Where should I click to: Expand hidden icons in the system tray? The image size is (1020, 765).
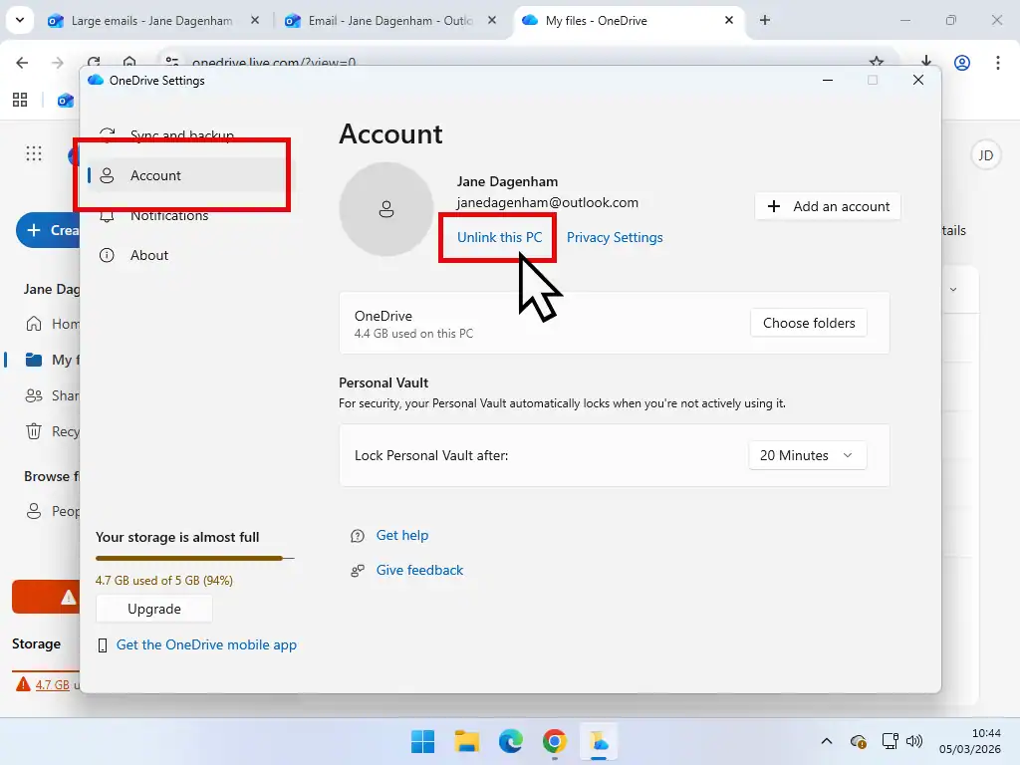coord(825,741)
